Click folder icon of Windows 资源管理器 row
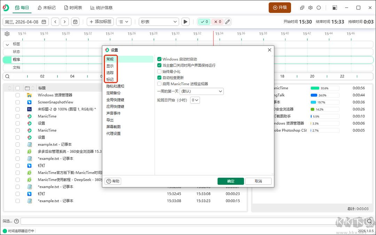 [x=29, y=95]
